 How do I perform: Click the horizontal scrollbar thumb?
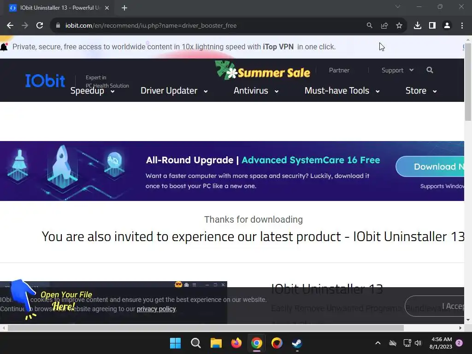tap(206, 328)
